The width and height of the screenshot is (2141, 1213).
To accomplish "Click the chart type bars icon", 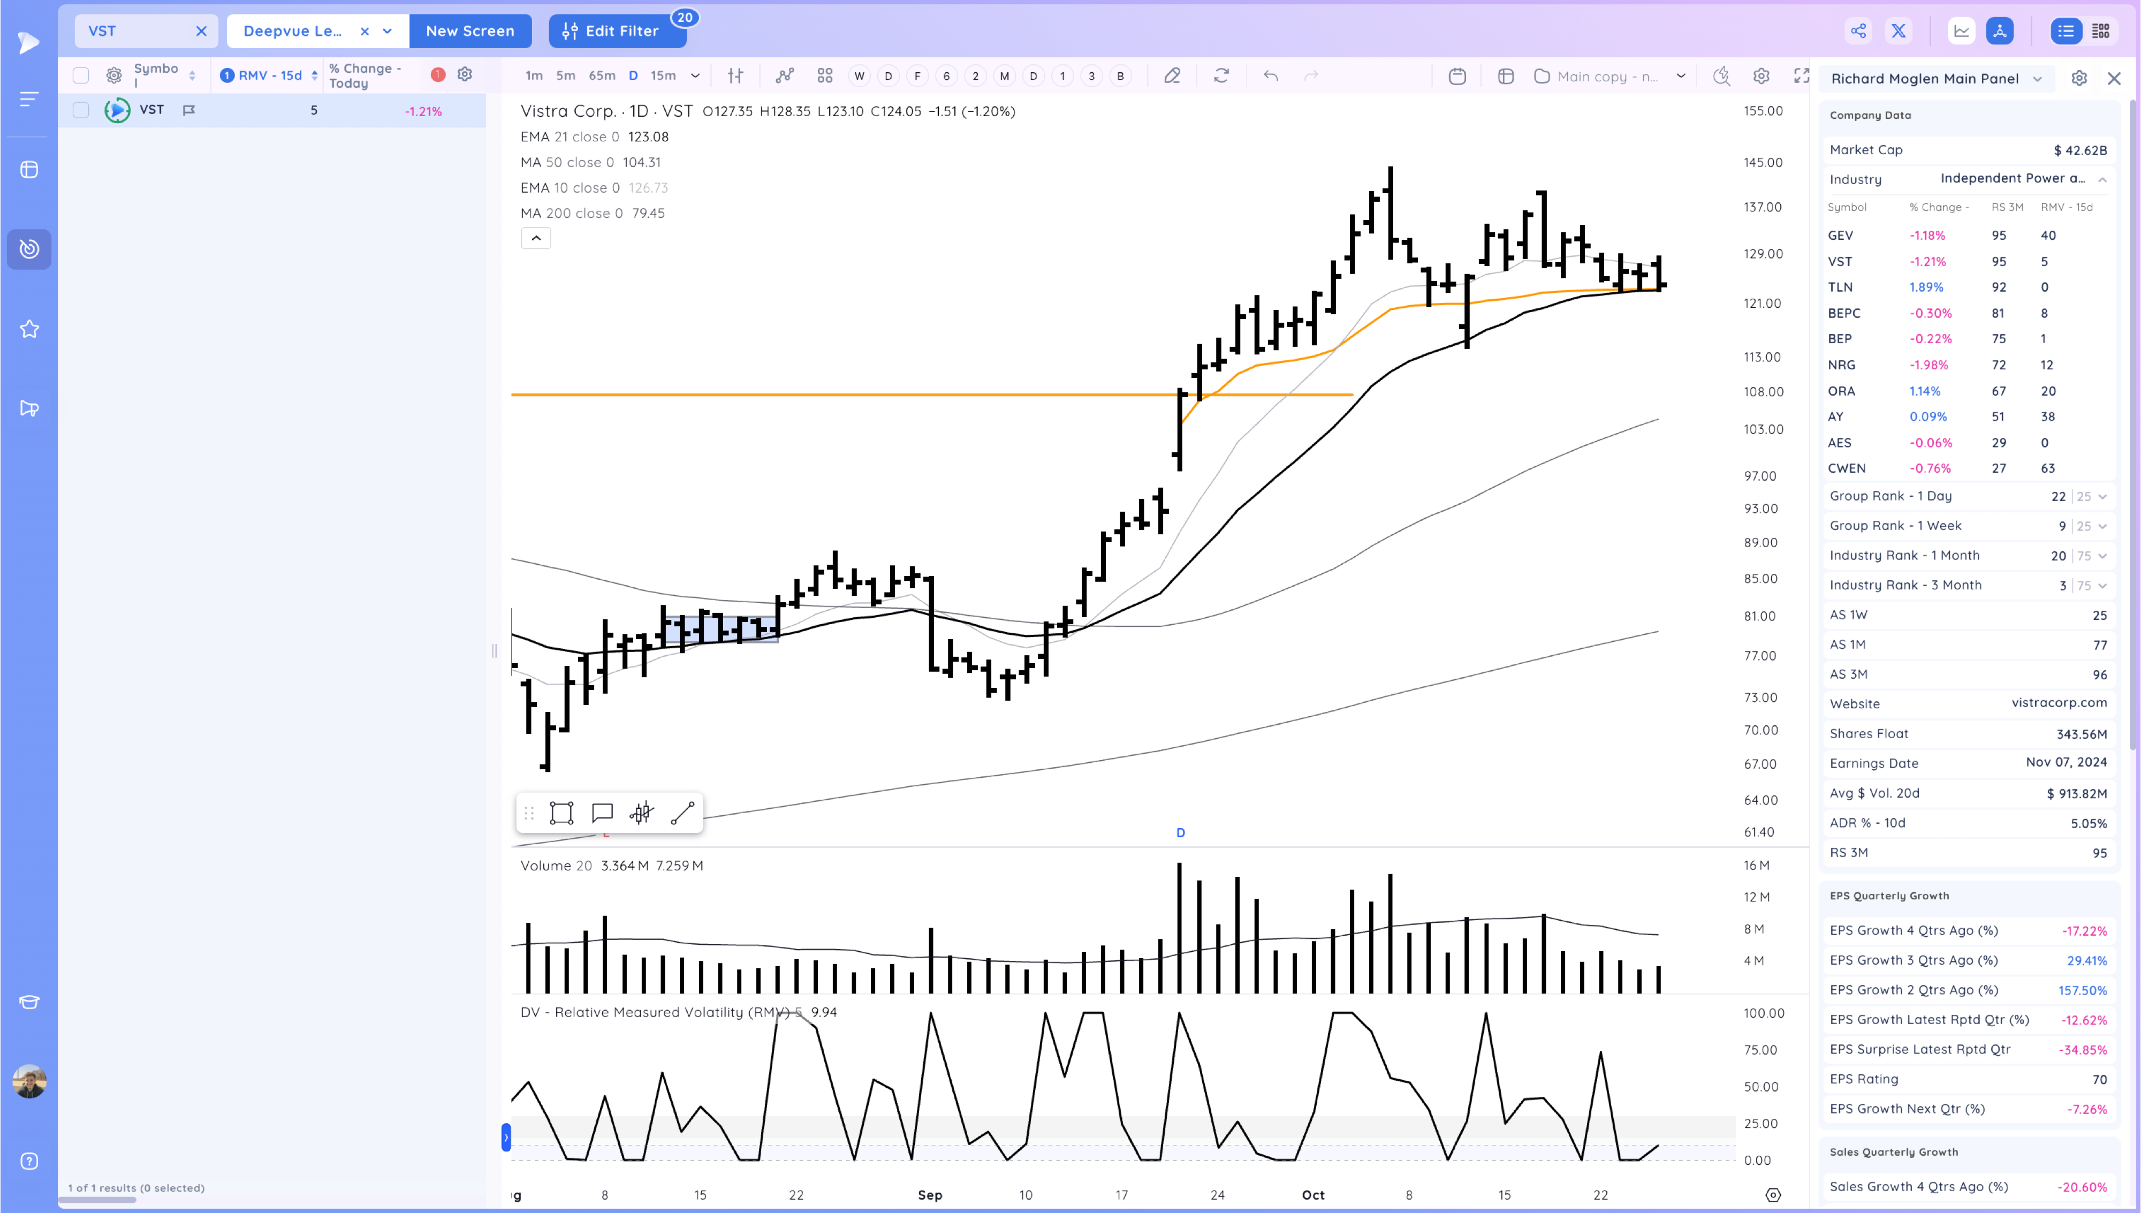I will [x=735, y=76].
